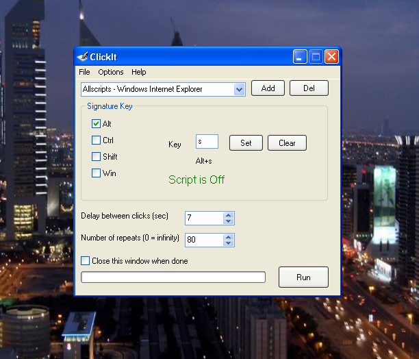The width and height of the screenshot is (419, 359).
Task: Decrease number of repeats with down arrow
Action: [x=229, y=243]
